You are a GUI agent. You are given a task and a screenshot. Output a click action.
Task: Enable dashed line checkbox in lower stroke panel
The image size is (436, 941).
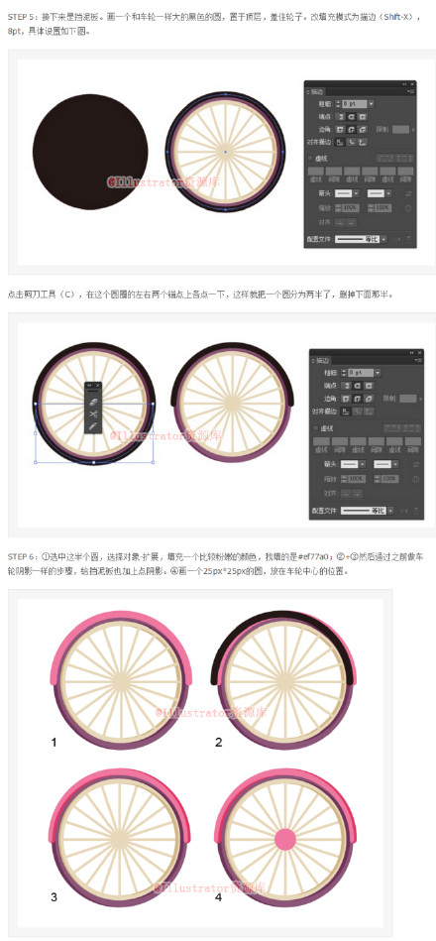(315, 428)
